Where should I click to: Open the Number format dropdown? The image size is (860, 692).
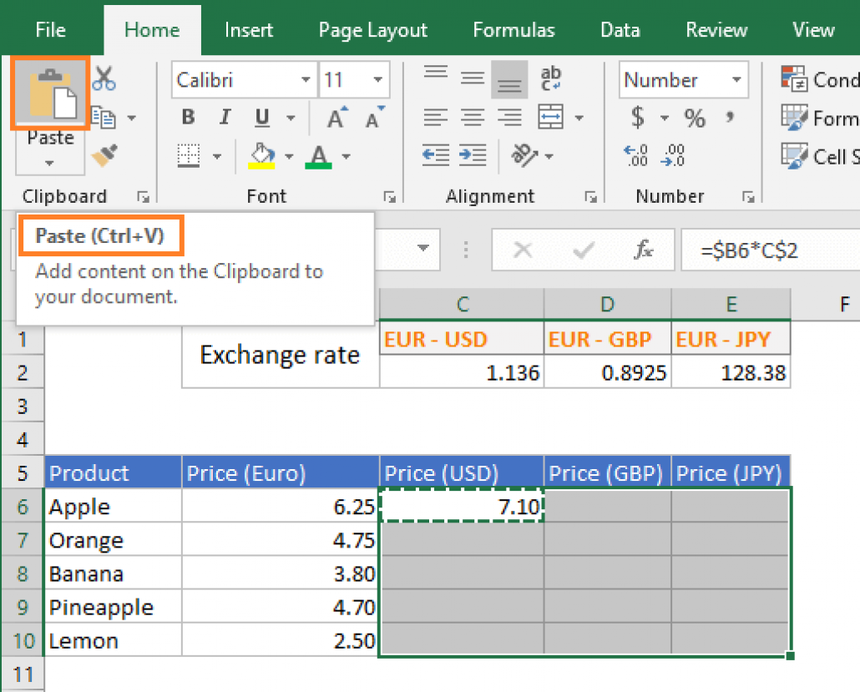click(x=736, y=80)
